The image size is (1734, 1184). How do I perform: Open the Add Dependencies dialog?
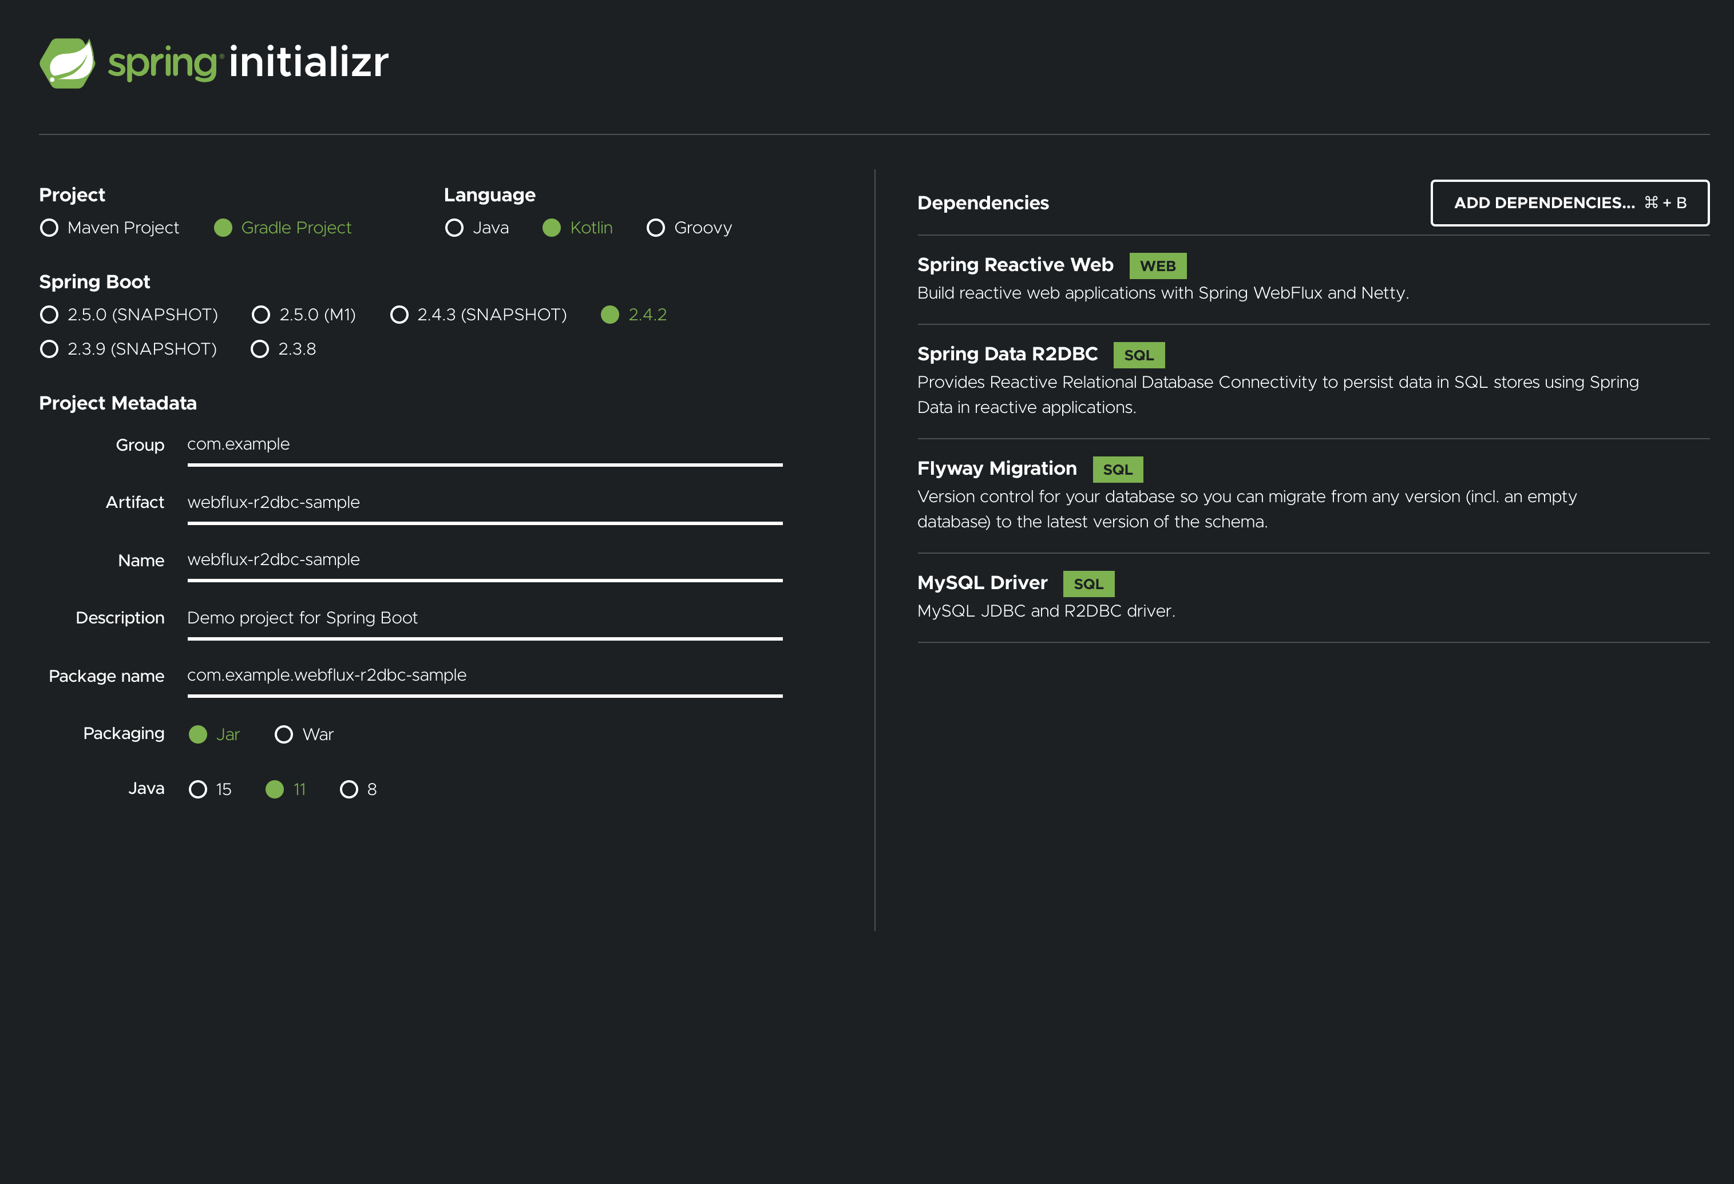coord(1569,203)
